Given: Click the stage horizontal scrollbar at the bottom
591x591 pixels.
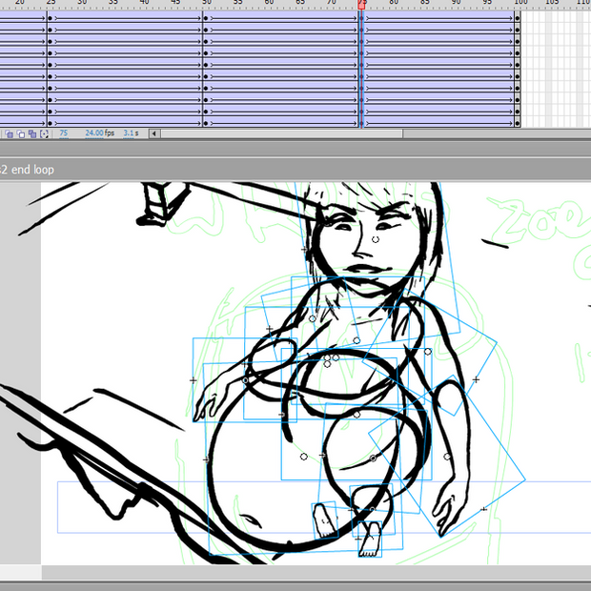Looking at the screenshot, I should 316,572.
